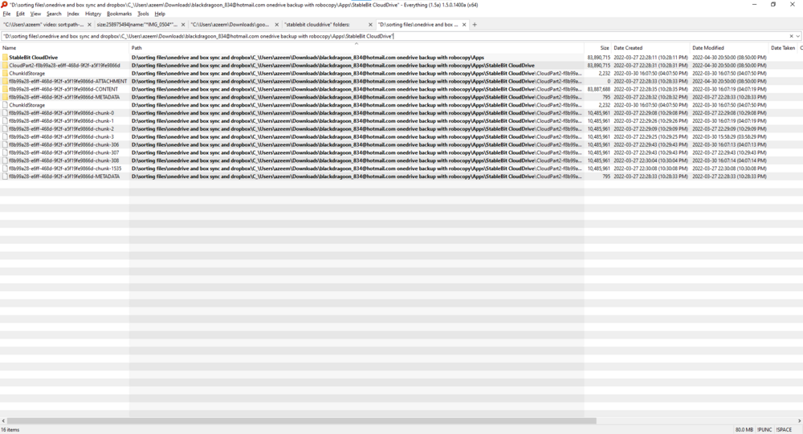Toggle the !PUNC filter in status bar
803x434 pixels.
click(x=764, y=430)
